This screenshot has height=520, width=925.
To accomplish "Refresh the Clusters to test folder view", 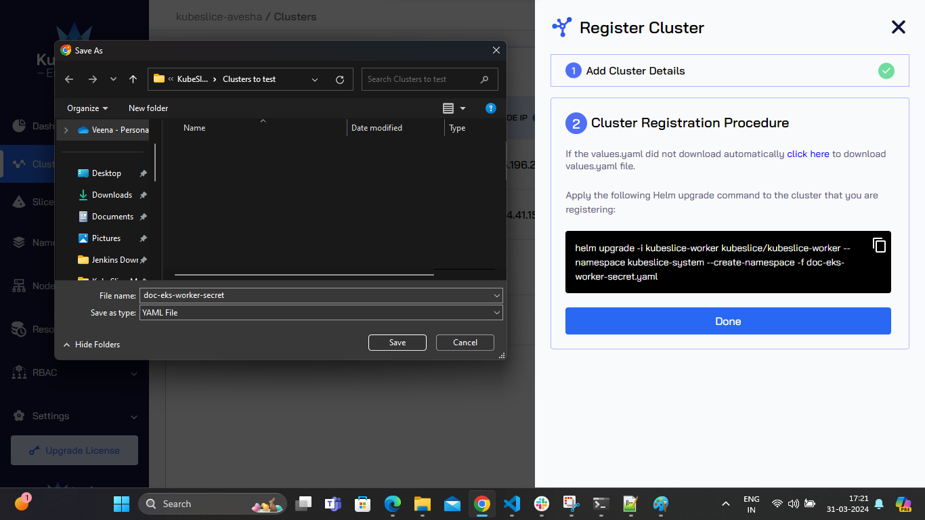I will 340,79.
